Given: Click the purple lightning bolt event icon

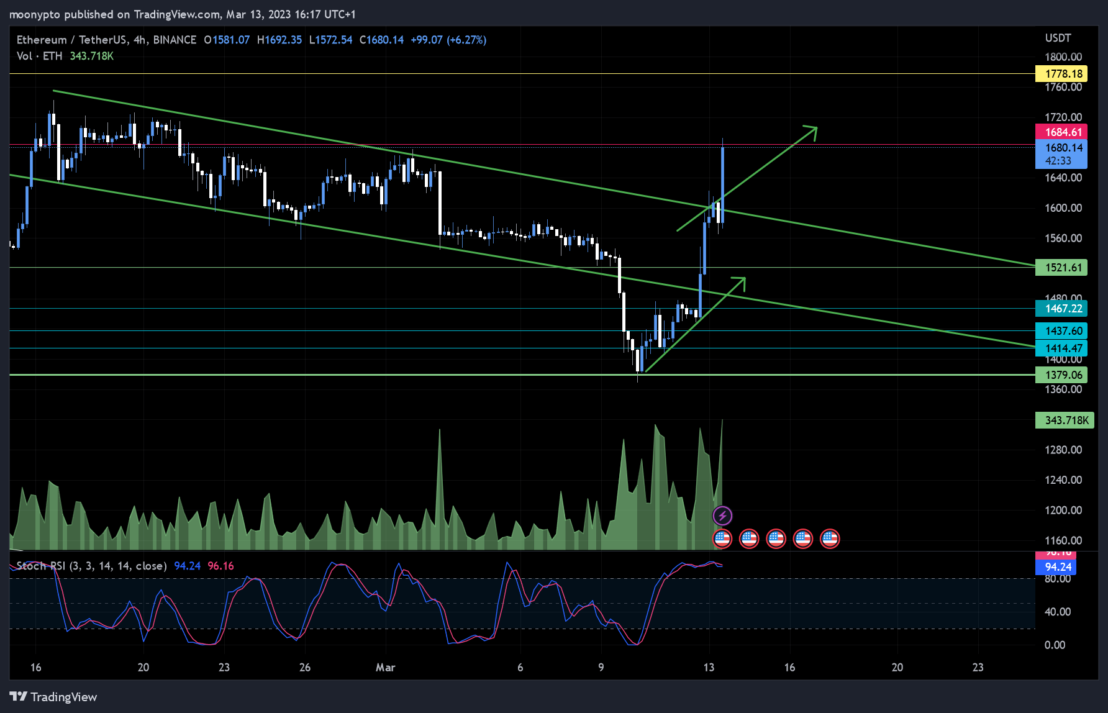Looking at the screenshot, I should point(722,515).
